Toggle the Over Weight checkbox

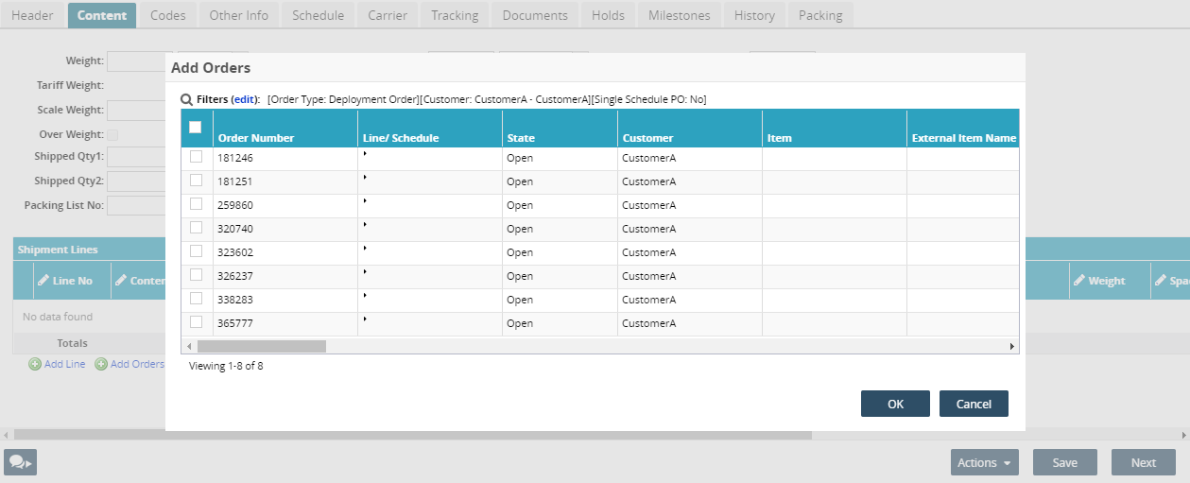point(112,135)
